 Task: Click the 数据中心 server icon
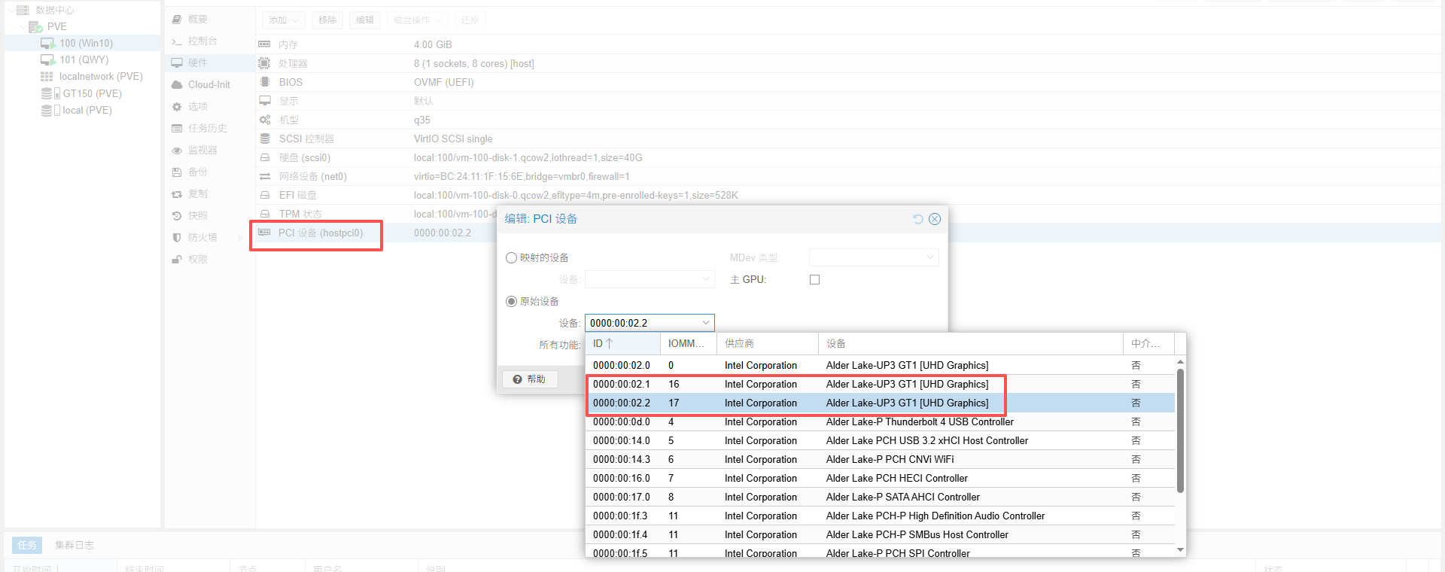click(x=23, y=11)
